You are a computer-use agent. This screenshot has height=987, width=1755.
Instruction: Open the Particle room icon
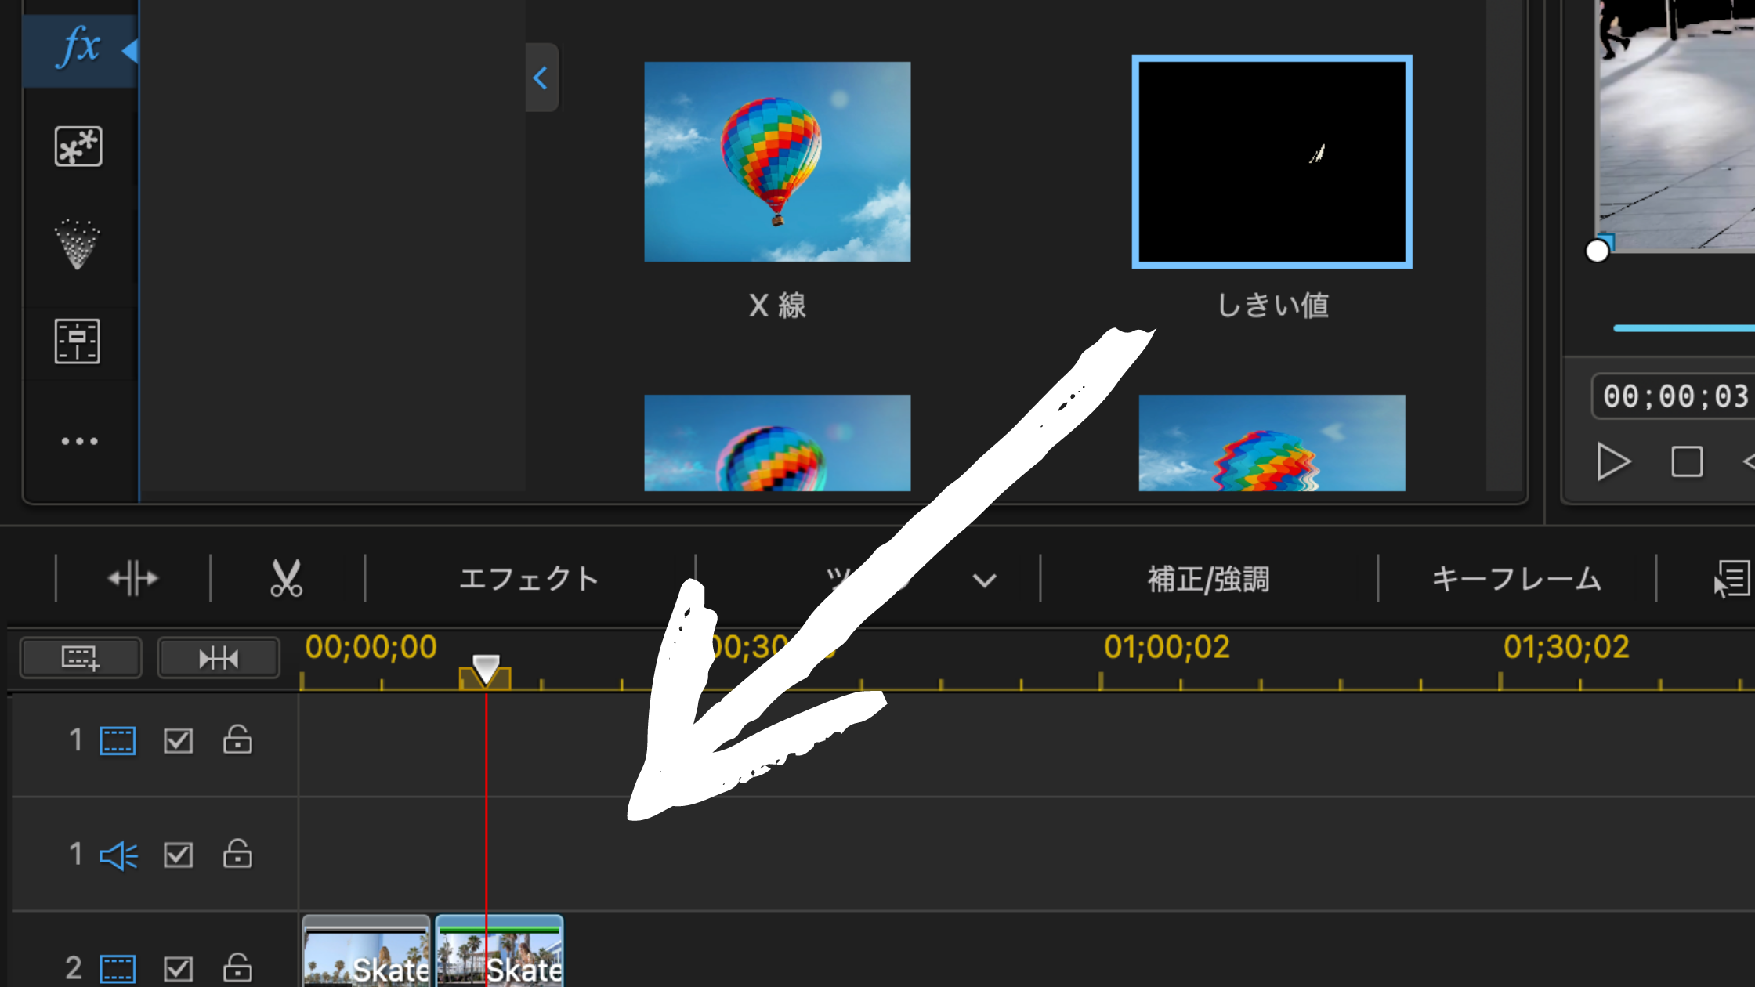pyautogui.click(x=78, y=244)
